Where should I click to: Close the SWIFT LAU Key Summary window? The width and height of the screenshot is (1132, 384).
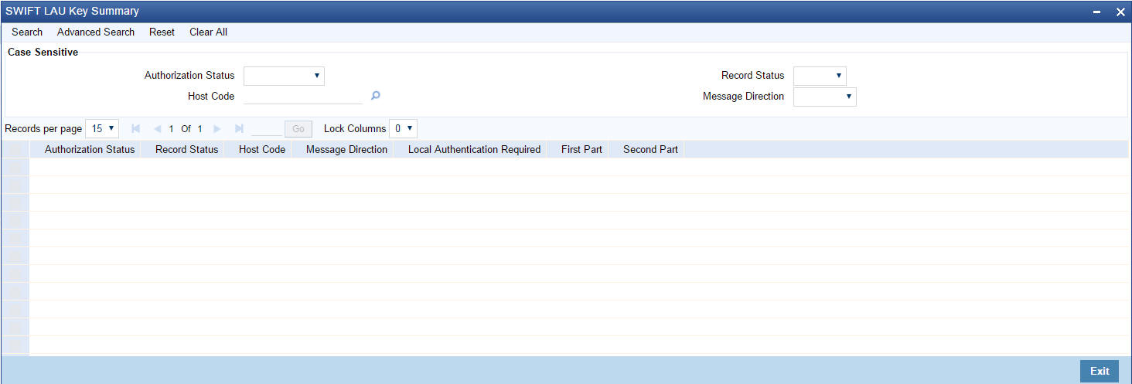(1120, 12)
